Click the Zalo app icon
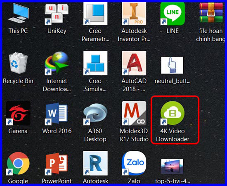227x186 pixels. tap(134, 163)
